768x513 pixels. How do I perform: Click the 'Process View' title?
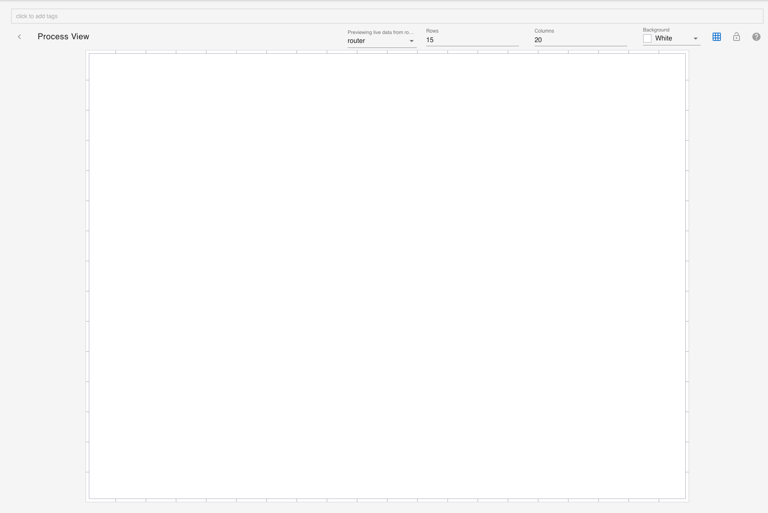click(x=63, y=36)
